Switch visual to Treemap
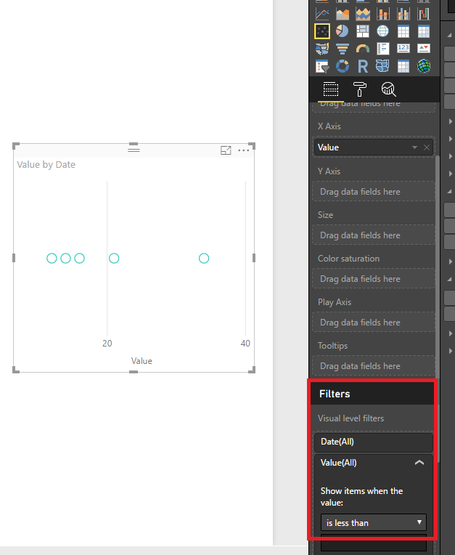455x555 pixels. (x=363, y=31)
